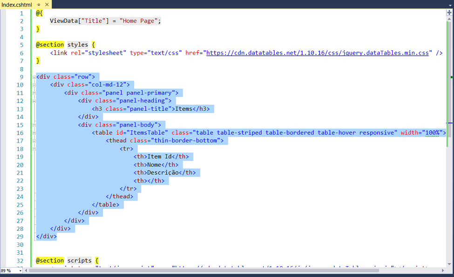Click the "col-md-12" class value
The image size is (454, 277).
107,85
